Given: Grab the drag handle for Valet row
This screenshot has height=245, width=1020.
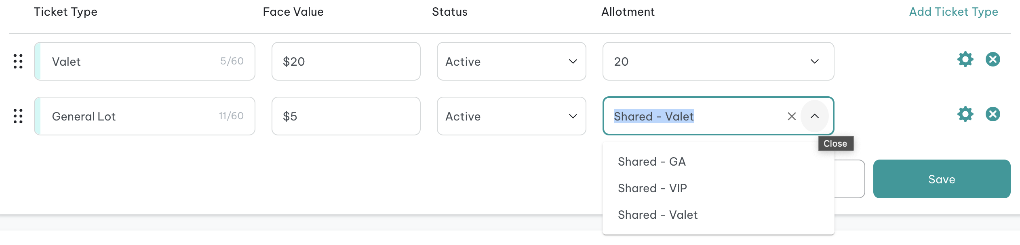Looking at the screenshot, I should coord(18,61).
